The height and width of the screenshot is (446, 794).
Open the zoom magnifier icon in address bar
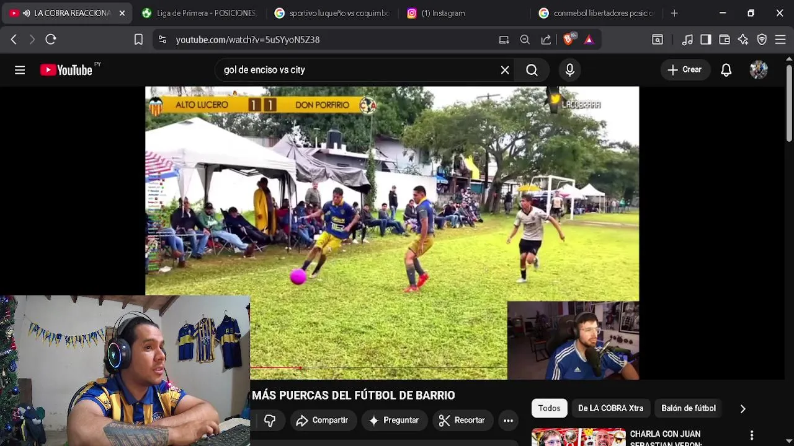click(525, 40)
